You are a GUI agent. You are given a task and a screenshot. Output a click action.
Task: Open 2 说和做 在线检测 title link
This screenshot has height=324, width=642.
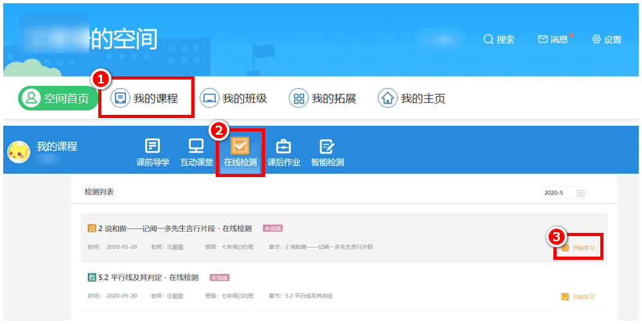point(175,228)
